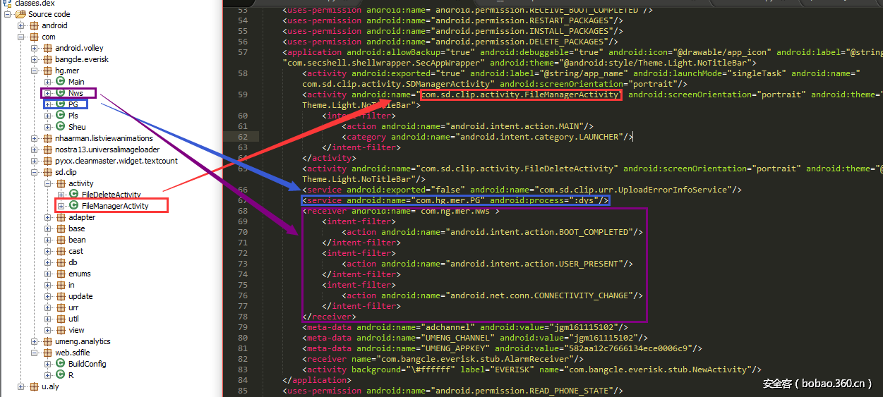
Task: Select FileManagerActivity in the source tree
Action: (115, 206)
